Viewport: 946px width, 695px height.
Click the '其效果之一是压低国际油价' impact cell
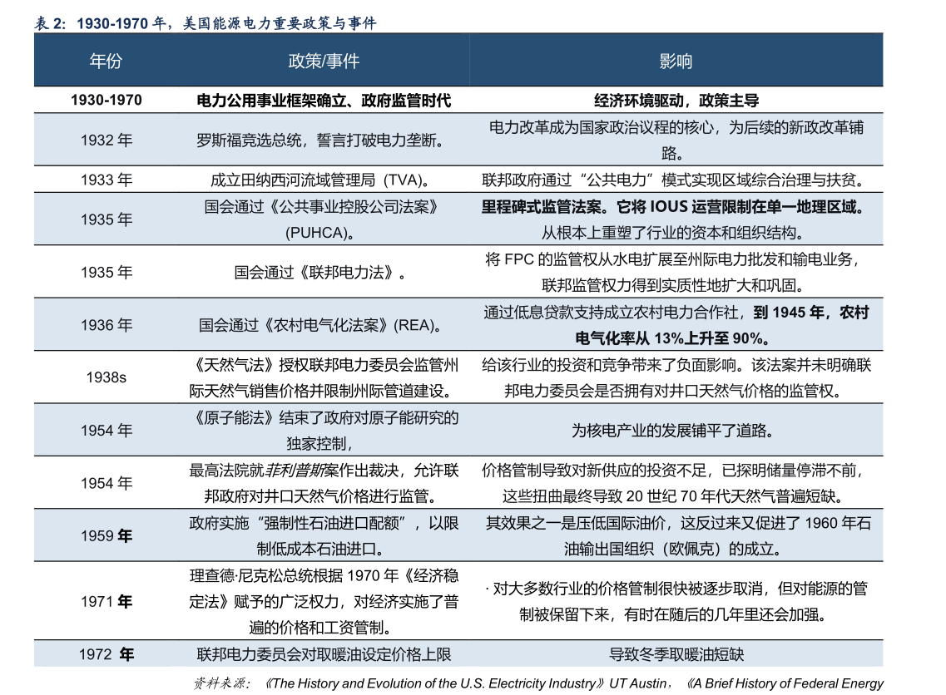coord(676,536)
